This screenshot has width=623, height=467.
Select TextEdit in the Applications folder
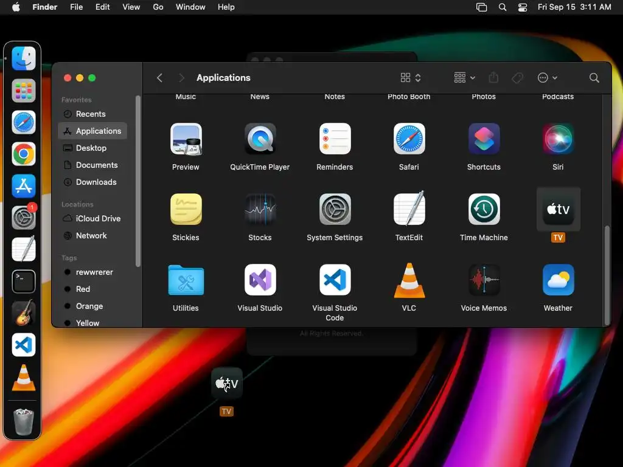click(x=409, y=209)
